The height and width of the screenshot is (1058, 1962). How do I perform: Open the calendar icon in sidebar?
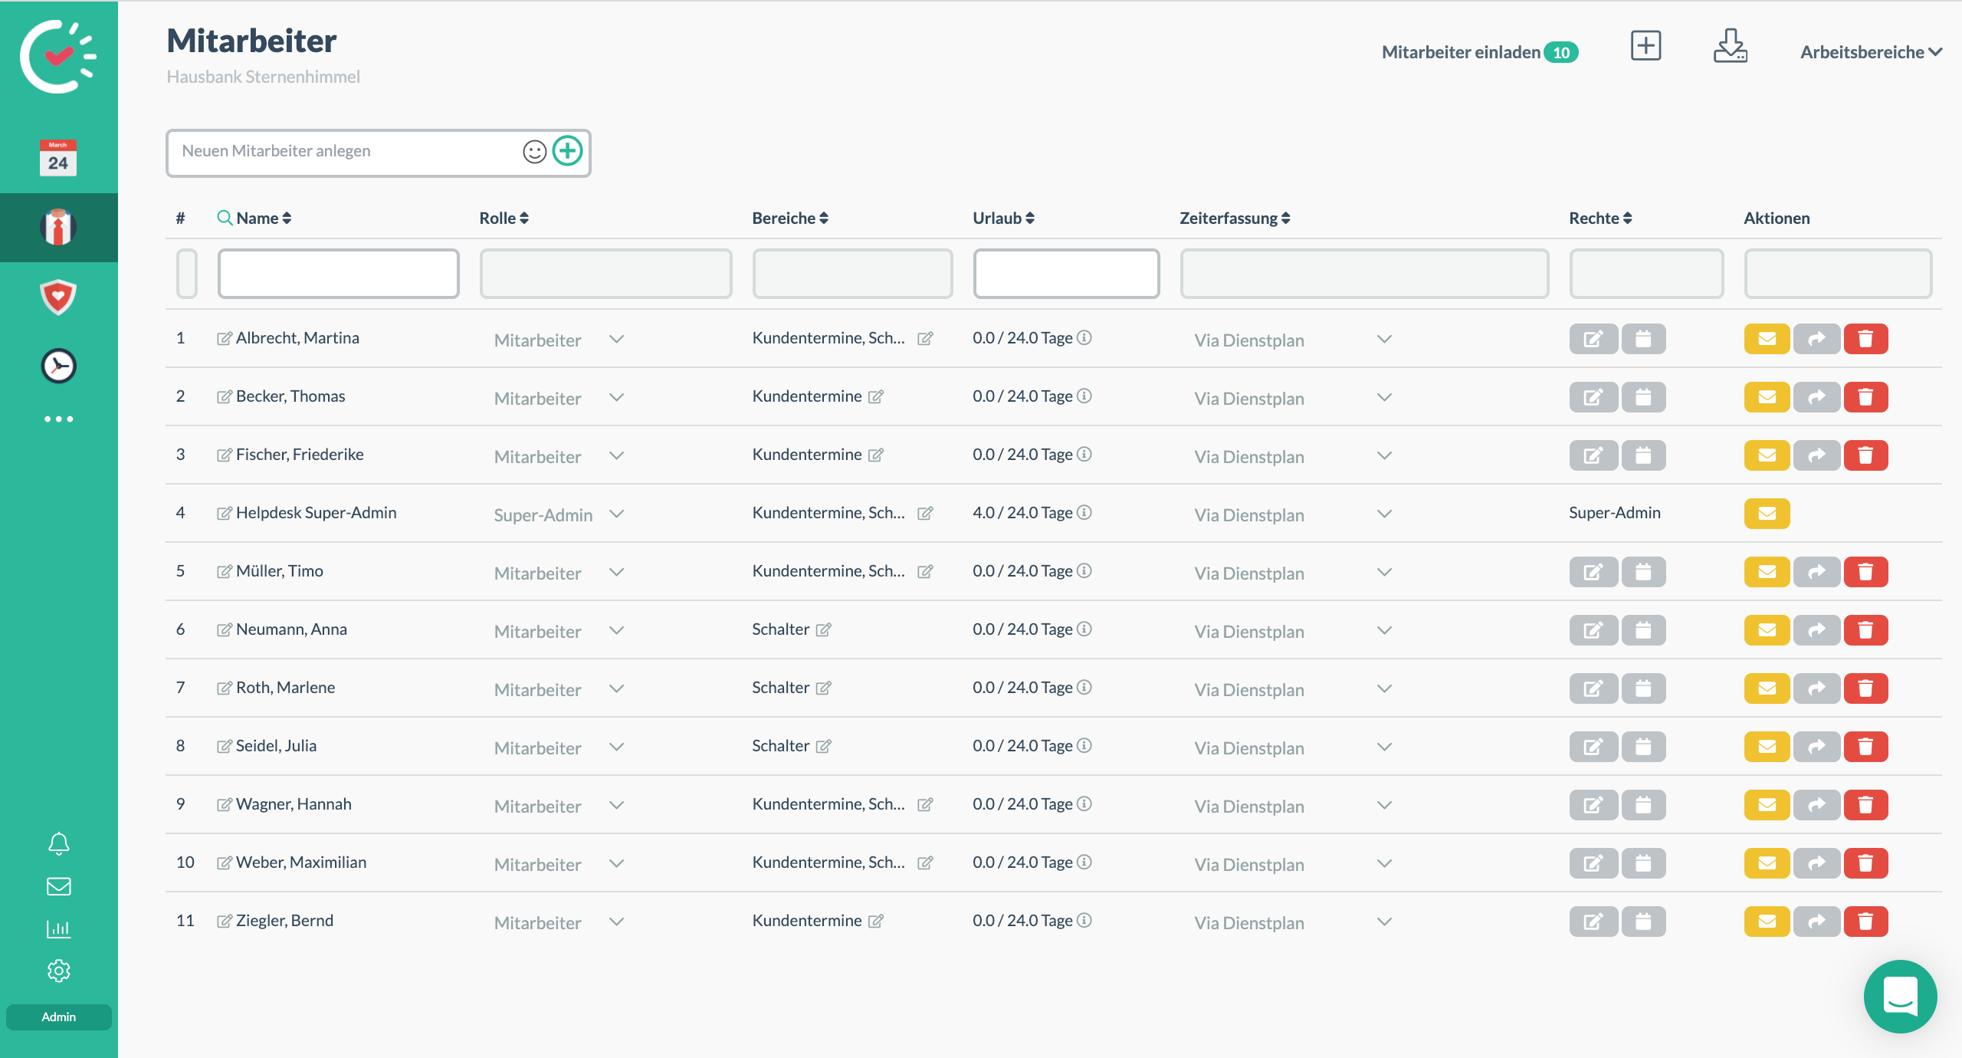pyautogui.click(x=58, y=157)
